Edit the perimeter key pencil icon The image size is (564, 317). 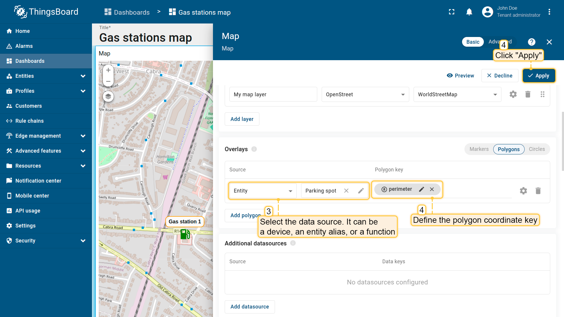421,189
